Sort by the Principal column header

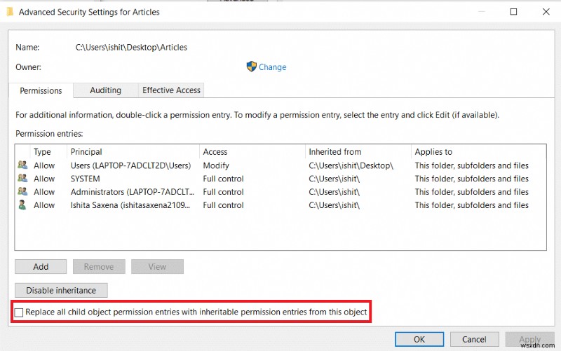86,152
